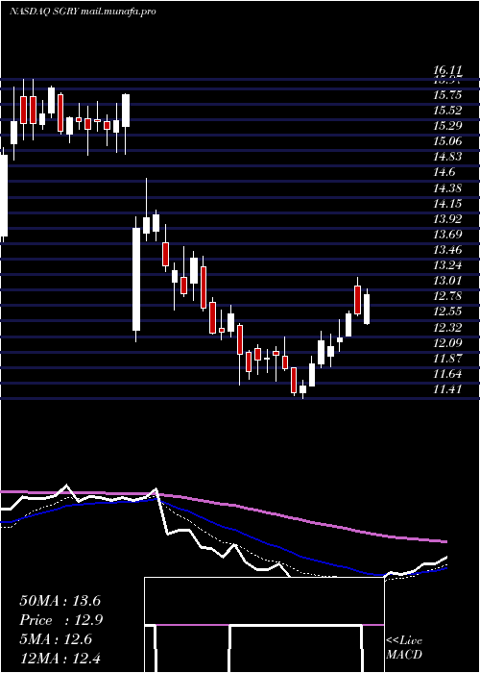Select the 12.78 price axis label
Screen dimensions: 480x673
448,296
